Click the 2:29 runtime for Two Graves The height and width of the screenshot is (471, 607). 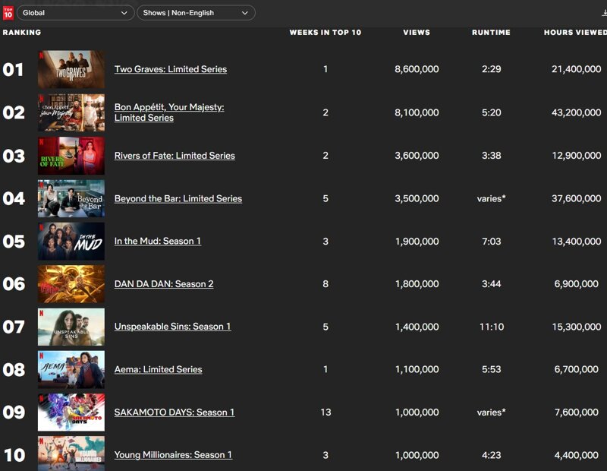491,69
